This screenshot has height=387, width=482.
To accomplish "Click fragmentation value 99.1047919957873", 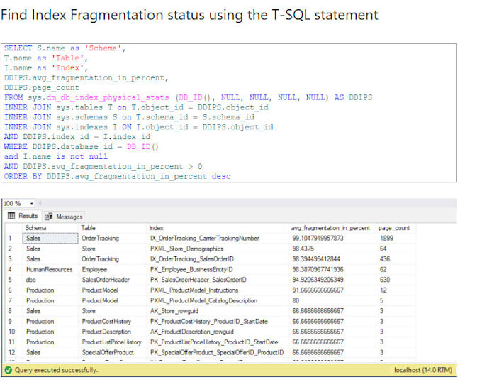I will point(318,239).
